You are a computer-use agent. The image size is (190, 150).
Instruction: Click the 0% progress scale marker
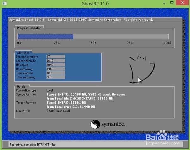[x=19, y=43]
